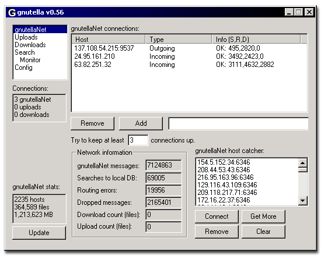Click the minimum connections number field
321x256 pixels.
(138, 140)
